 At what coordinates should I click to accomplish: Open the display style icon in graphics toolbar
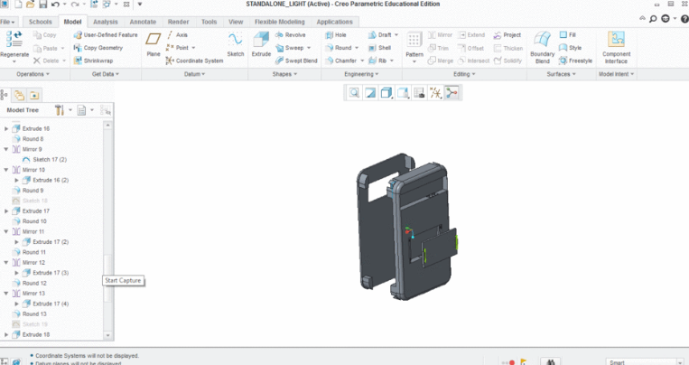point(386,92)
